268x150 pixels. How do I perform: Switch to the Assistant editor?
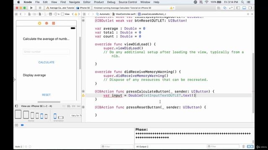coord(225,8)
